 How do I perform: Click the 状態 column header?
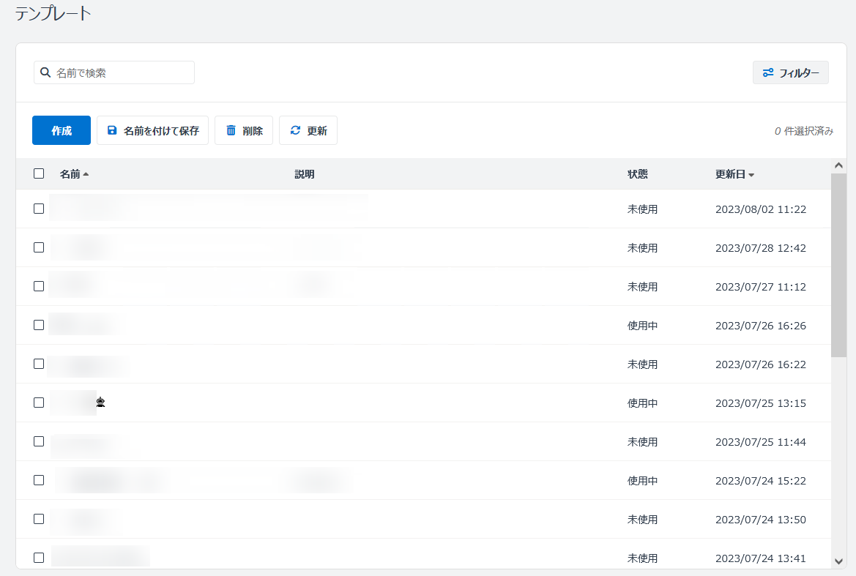click(x=637, y=174)
